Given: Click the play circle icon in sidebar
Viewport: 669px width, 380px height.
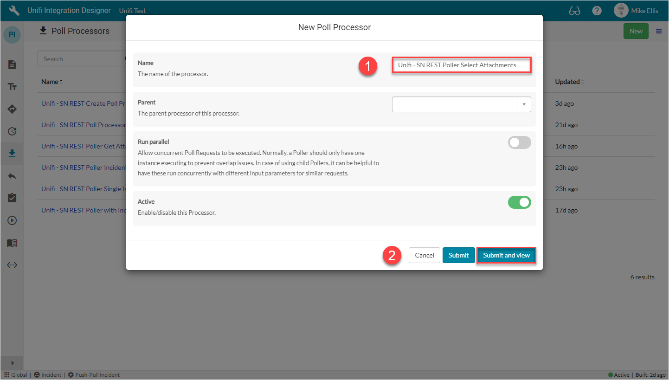Looking at the screenshot, I should 12,220.
